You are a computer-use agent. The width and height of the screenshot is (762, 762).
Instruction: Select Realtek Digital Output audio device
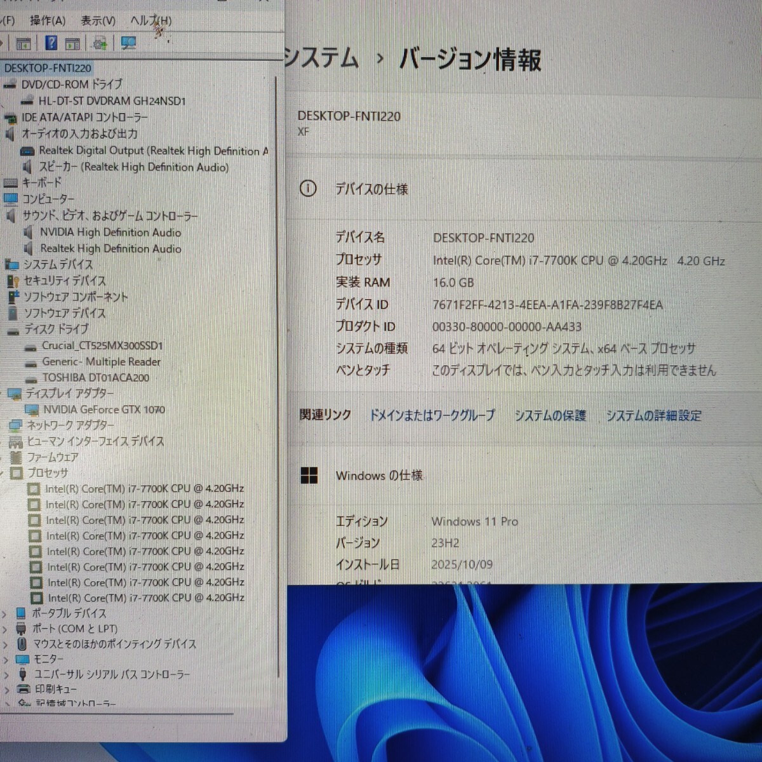click(154, 151)
